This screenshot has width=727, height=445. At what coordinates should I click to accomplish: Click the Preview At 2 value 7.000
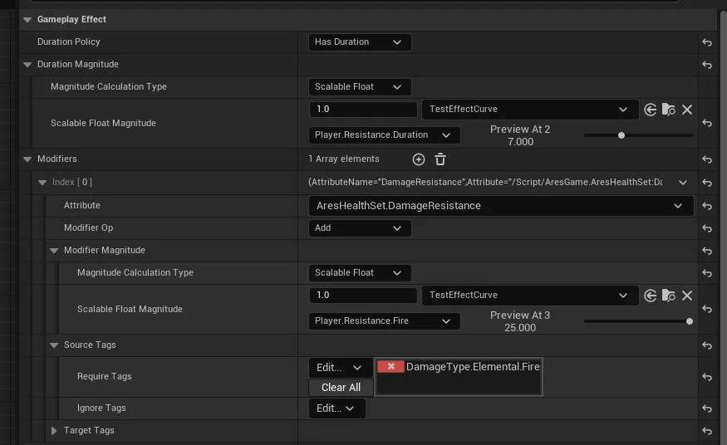[520, 142]
